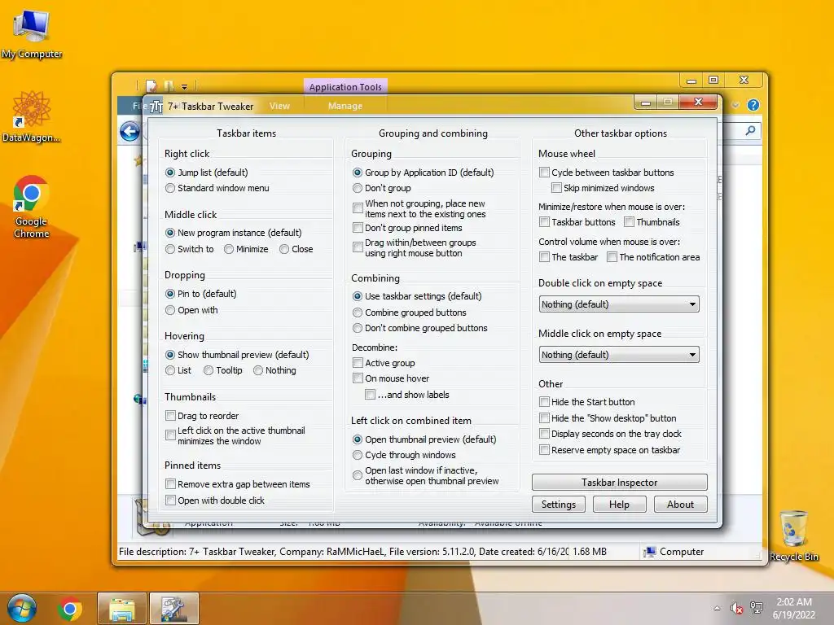Open the network tray icon

point(757,608)
